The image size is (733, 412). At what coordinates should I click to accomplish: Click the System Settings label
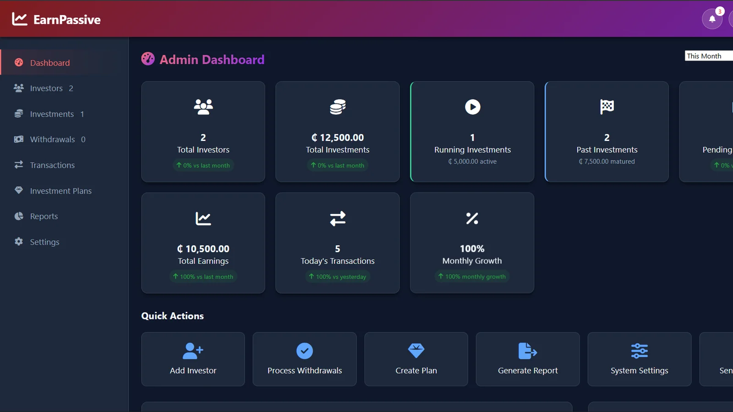coord(640,370)
